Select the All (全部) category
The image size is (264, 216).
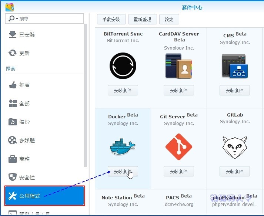pos(24,104)
